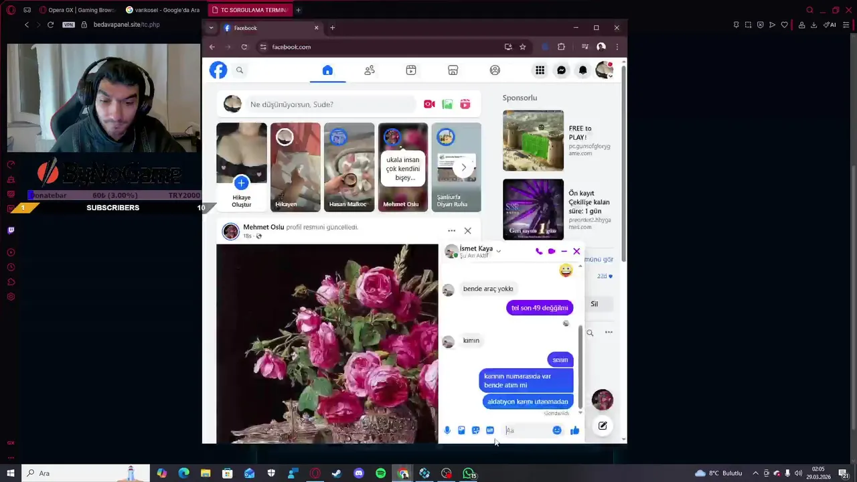Click the Facebook logo

[x=218, y=70]
